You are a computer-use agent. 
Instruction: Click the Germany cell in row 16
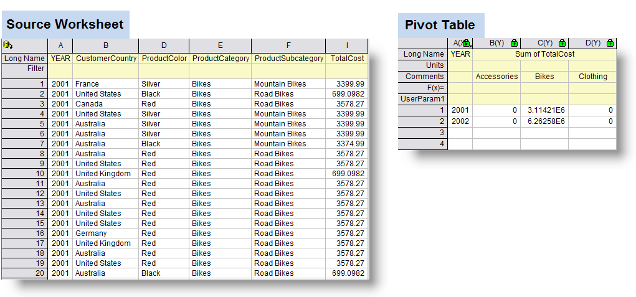105,233
